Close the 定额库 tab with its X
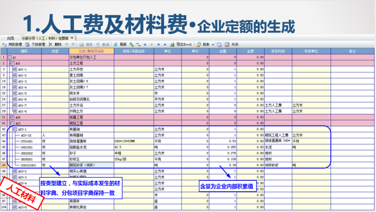 pos(72,38)
